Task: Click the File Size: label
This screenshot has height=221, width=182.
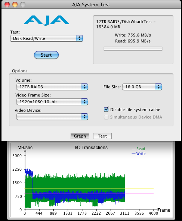Action: [112, 87]
